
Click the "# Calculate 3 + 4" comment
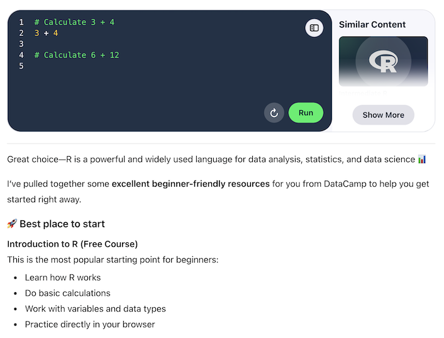click(74, 22)
